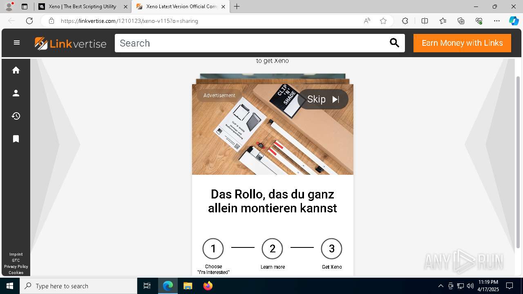Open Edge Settings and more menu

click(497, 21)
